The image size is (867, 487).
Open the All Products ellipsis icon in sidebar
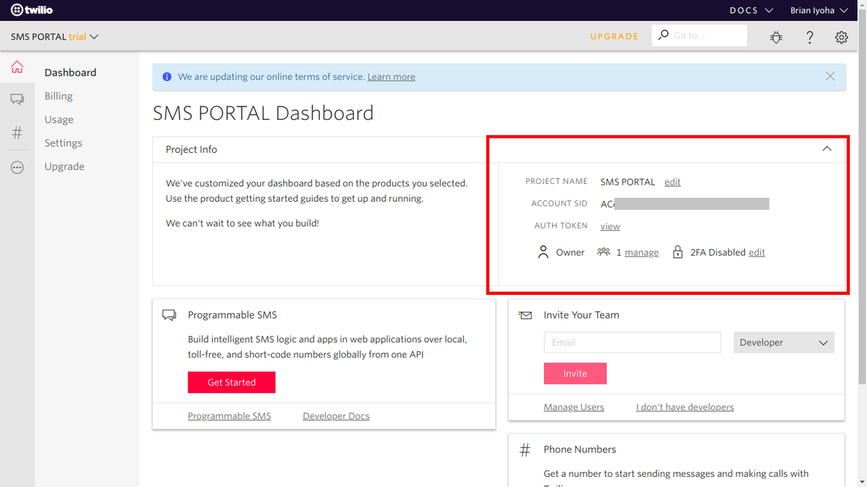pyautogui.click(x=17, y=167)
